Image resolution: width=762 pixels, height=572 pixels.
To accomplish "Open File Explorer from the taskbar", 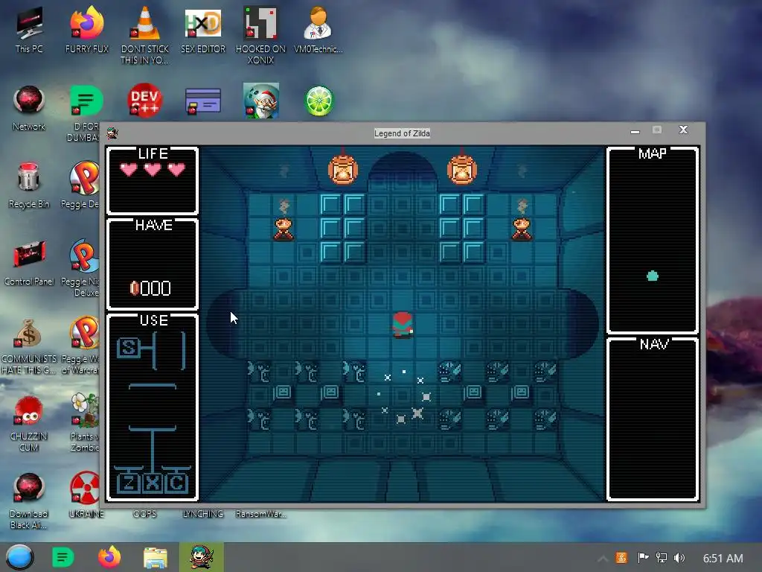I will click(156, 557).
